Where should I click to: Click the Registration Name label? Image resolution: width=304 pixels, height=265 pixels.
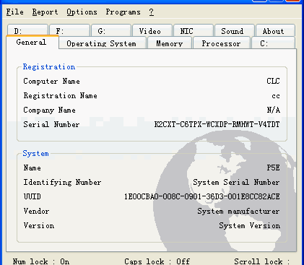(x=61, y=95)
